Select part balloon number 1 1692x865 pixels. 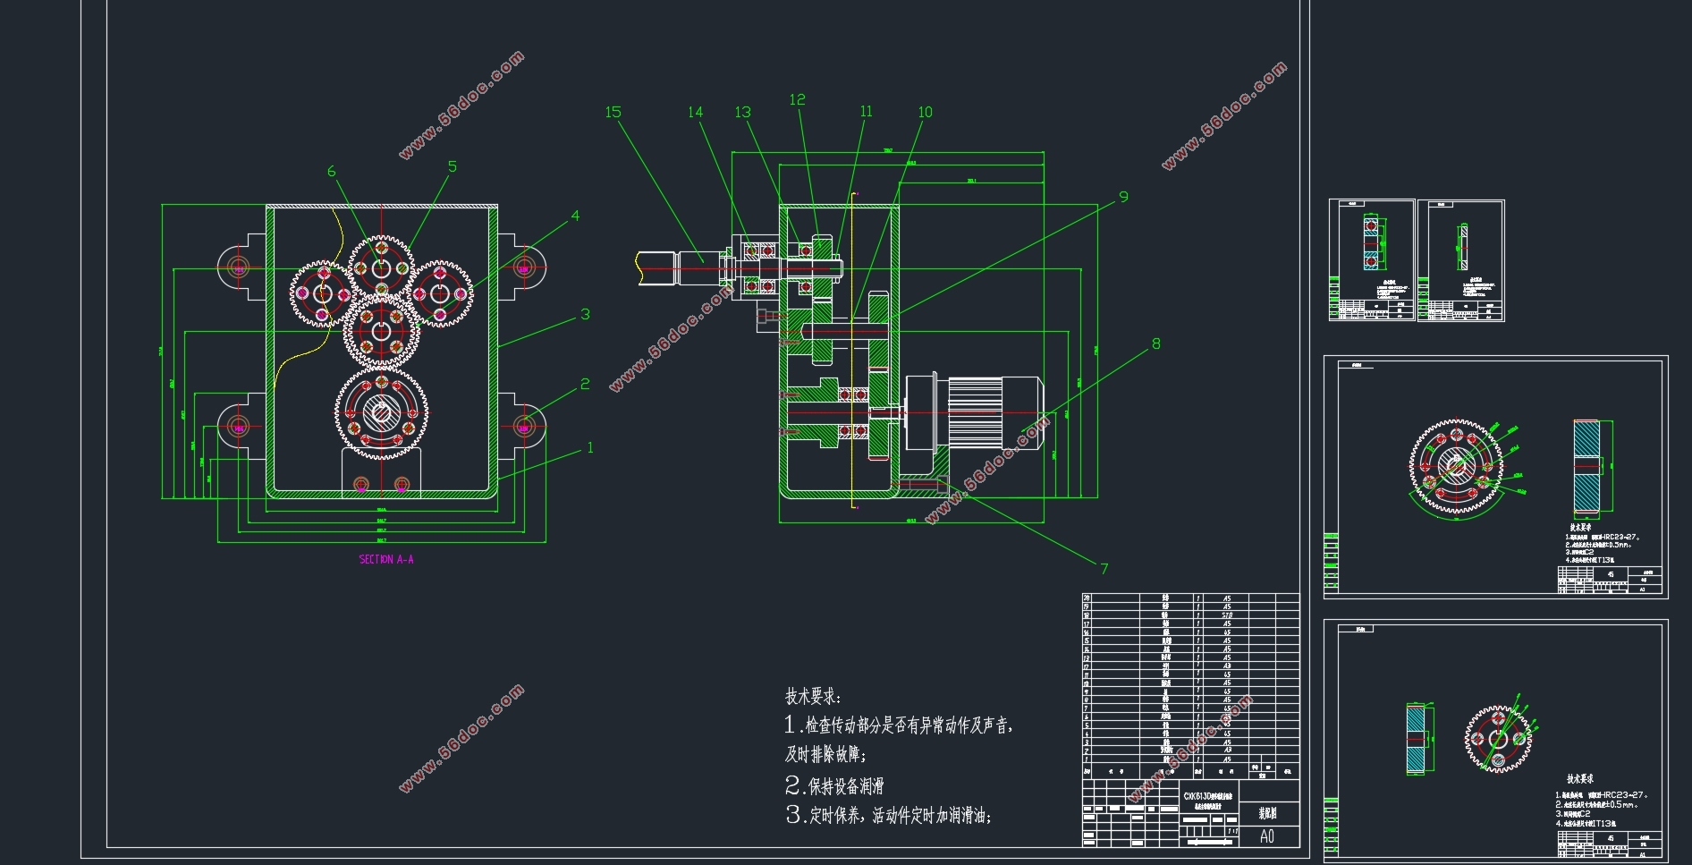pyautogui.click(x=589, y=447)
